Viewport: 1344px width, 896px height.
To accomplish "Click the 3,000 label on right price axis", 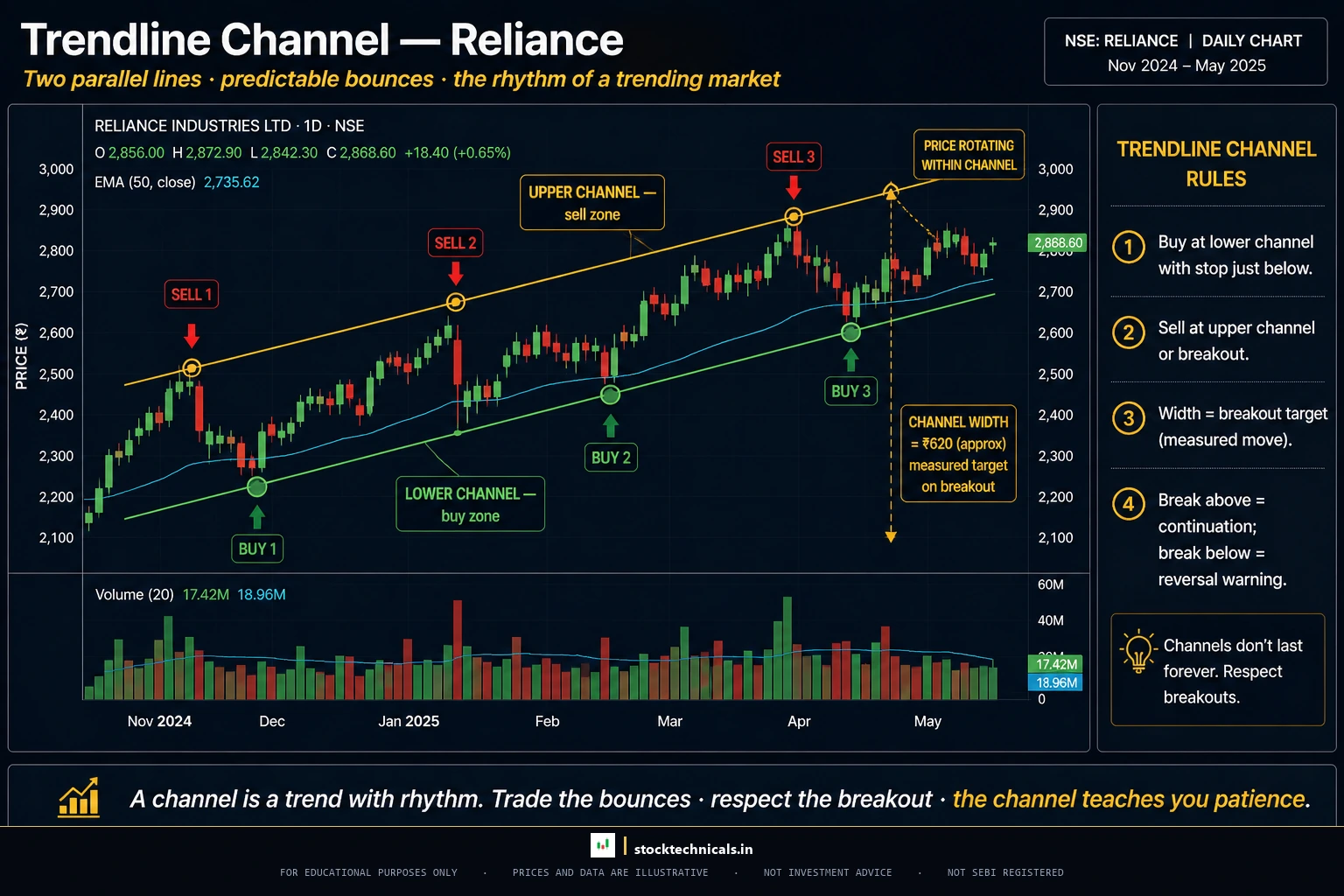I will (x=1055, y=169).
